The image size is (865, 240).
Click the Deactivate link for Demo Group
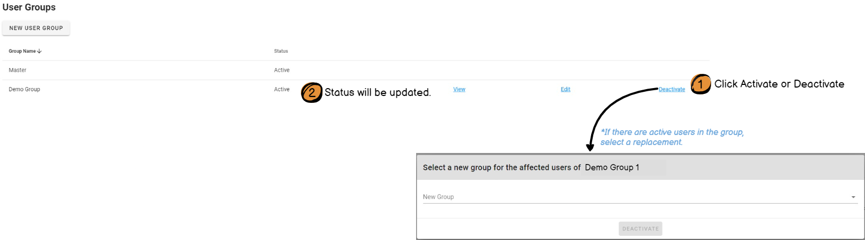click(x=671, y=90)
